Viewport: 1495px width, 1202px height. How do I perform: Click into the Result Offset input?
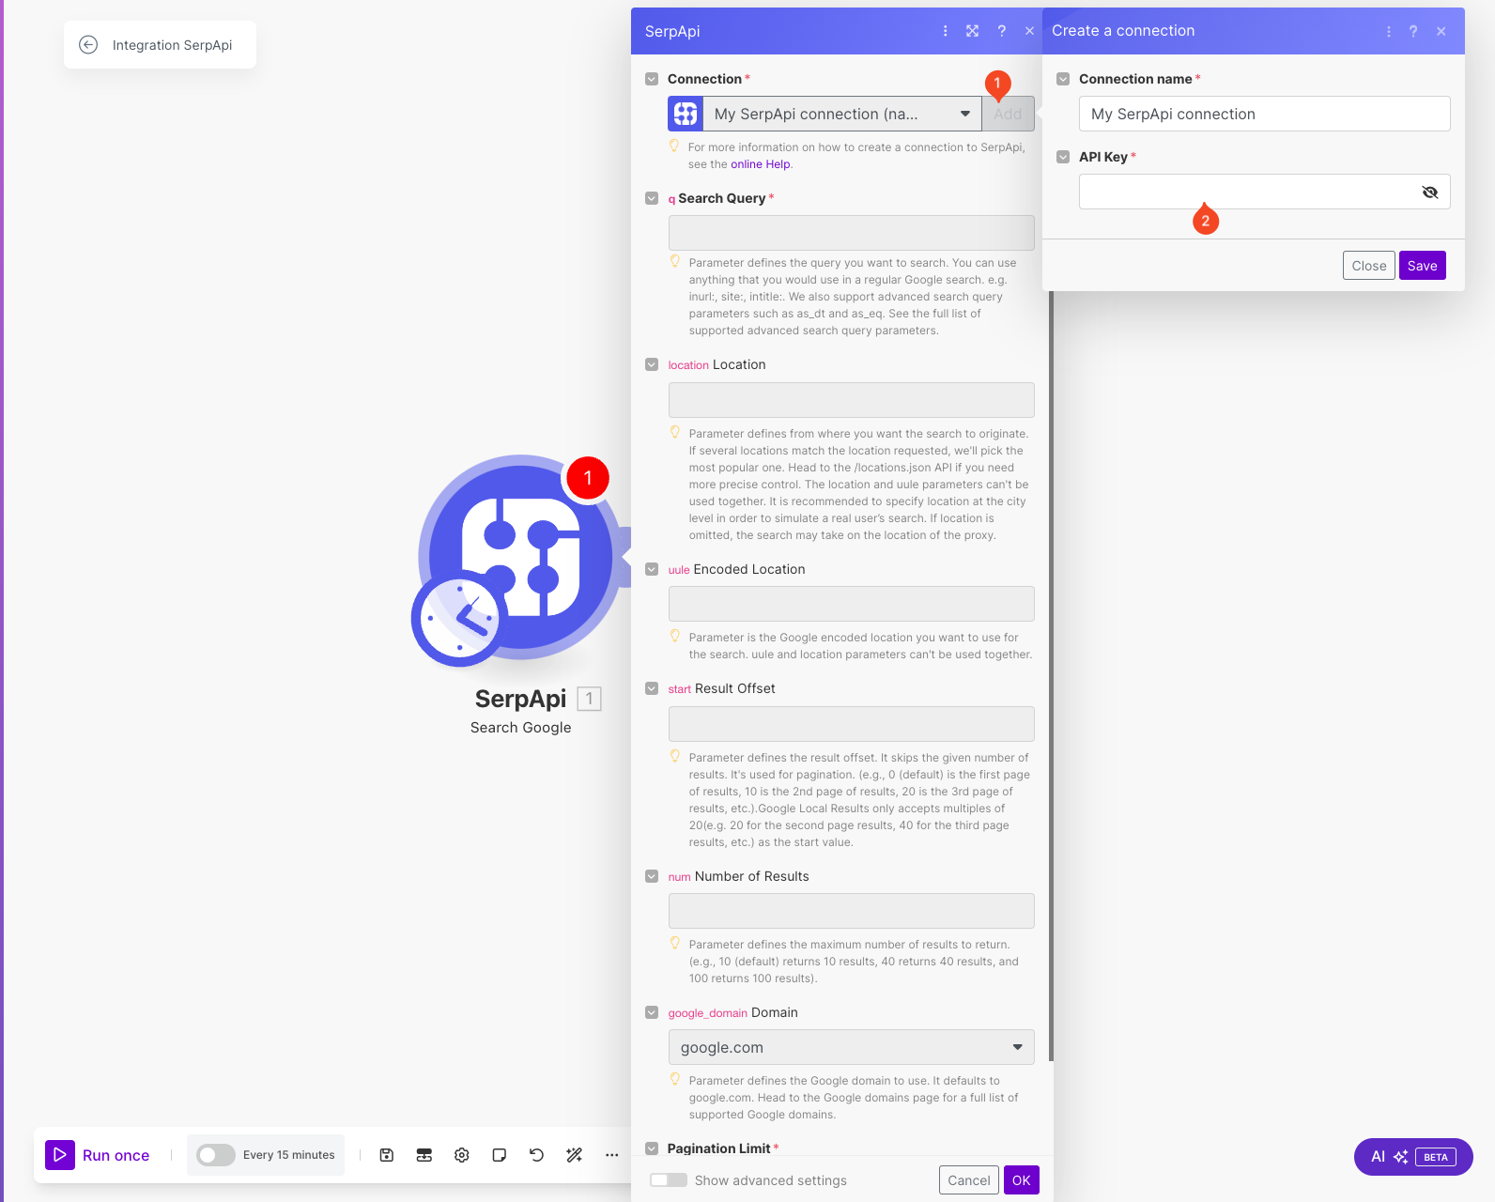click(851, 724)
